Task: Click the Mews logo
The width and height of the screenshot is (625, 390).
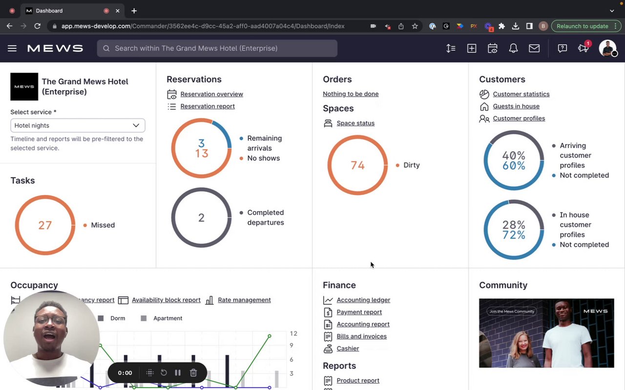Action: click(x=55, y=48)
